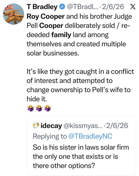Open the @TBradleyNC mention link
The image size is (139, 176).
pyautogui.click(x=90, y=136)
